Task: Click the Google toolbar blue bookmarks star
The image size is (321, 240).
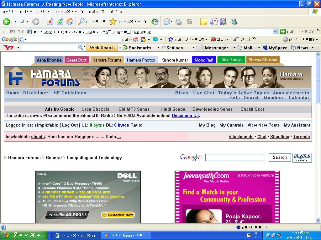Action: click(171, 39)
